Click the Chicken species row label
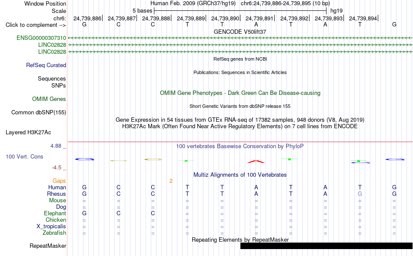Screen dimensions: 413x256 [x=56, y=220]
